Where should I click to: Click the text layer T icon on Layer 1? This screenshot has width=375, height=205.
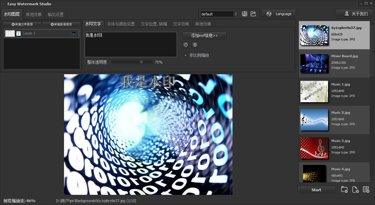(19, 33)
